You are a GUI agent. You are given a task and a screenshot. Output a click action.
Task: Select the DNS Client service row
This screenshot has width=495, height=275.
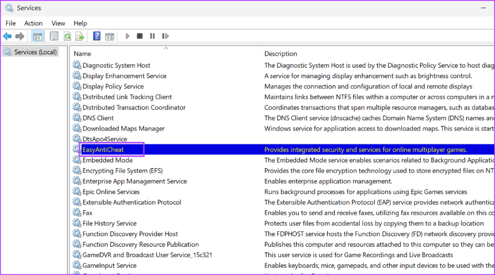pos(98,118)
